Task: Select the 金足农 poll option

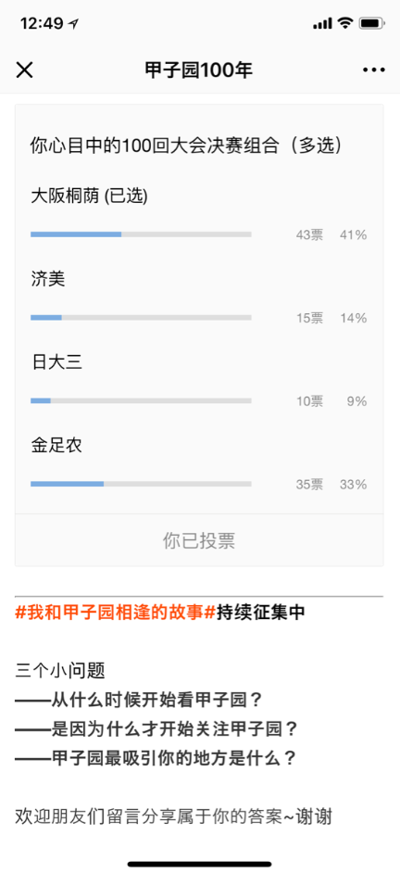Action: coord(198,465)
